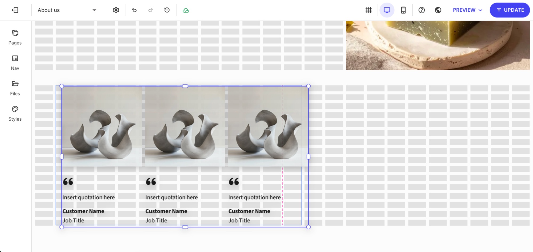Click the top-right corner selection handle

[x=308, y=86]
